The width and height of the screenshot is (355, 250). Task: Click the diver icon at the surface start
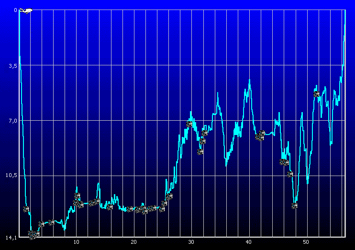pos(25,10)
